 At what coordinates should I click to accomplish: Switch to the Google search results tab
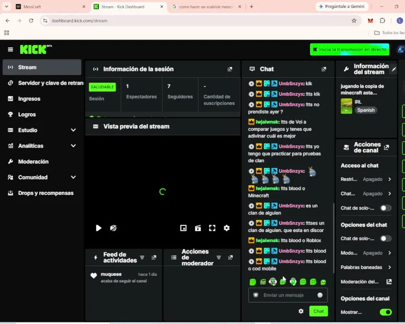(x=206, y=7)
